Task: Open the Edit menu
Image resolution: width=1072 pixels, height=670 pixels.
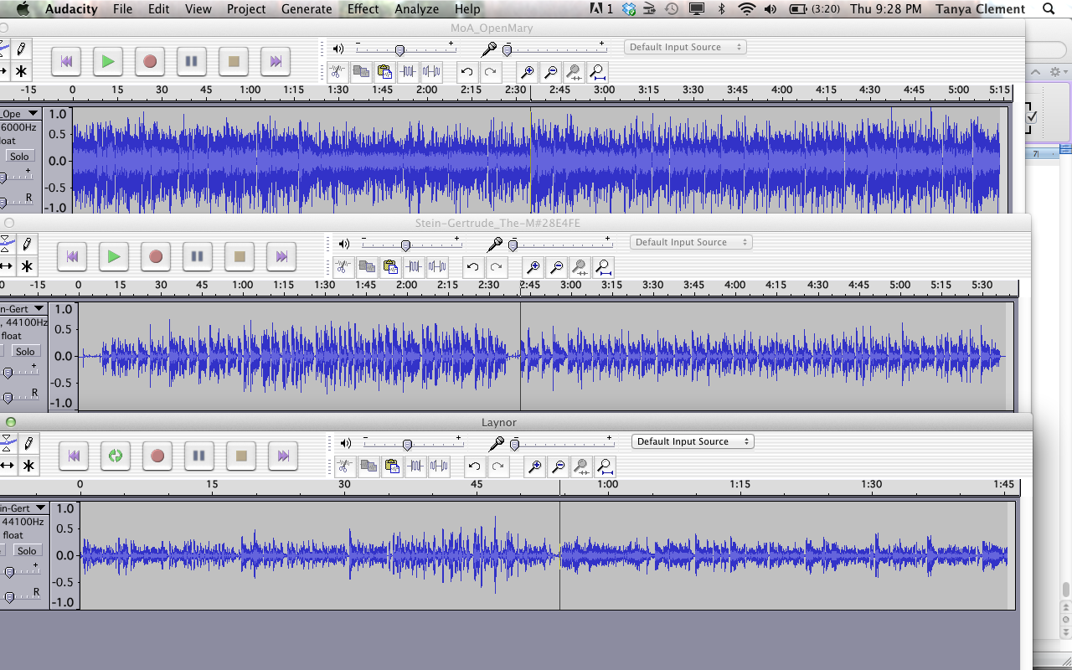Action: (x=159, y=9)
